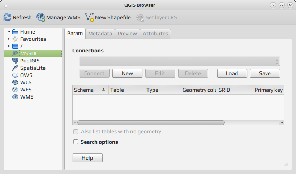Select the PostGIS elephant icon
296x174 pixels.
(x=15, y=61)
